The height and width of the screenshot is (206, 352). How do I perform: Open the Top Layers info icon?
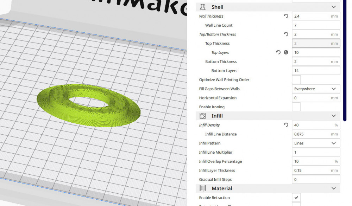pyautogui.click(x=286, y=52)
